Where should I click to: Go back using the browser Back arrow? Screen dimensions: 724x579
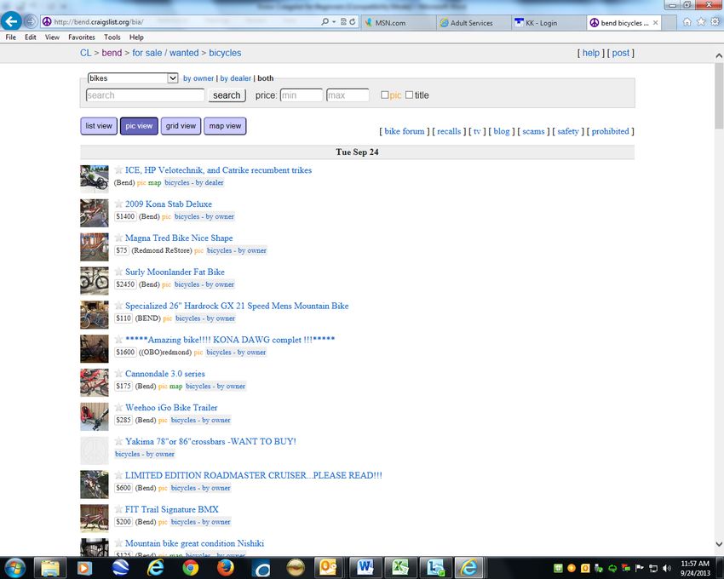(x=11, y=21)
